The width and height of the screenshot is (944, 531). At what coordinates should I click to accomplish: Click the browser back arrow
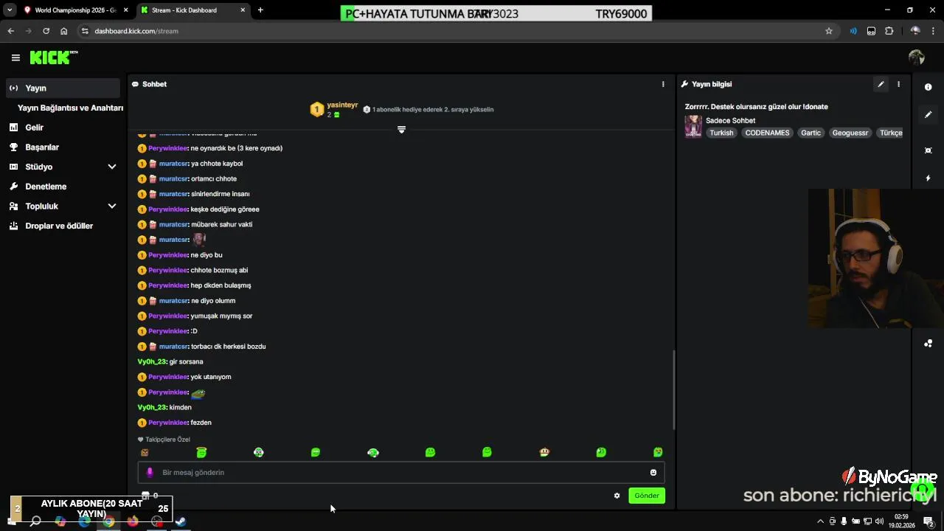point(10,31)
